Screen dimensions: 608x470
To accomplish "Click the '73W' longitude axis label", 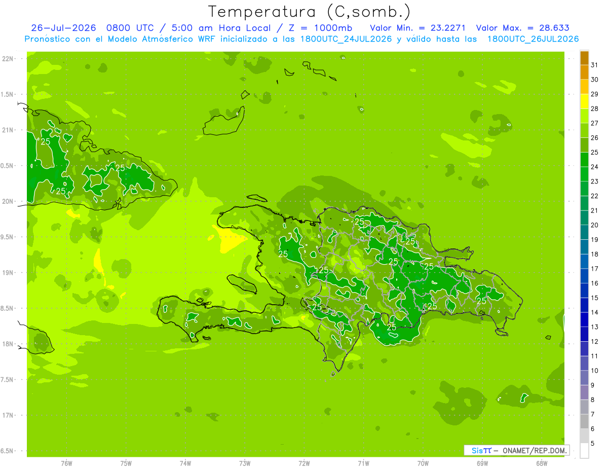I will (245, 463).
